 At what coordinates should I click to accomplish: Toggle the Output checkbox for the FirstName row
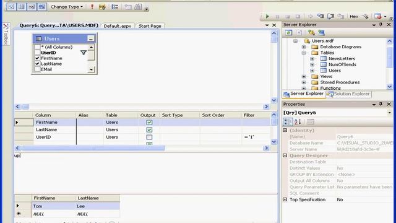(x=149, y=123)
